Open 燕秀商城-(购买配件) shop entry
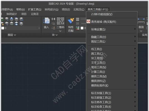The height and width of the screenshot is (111, 149). (112, 22)
